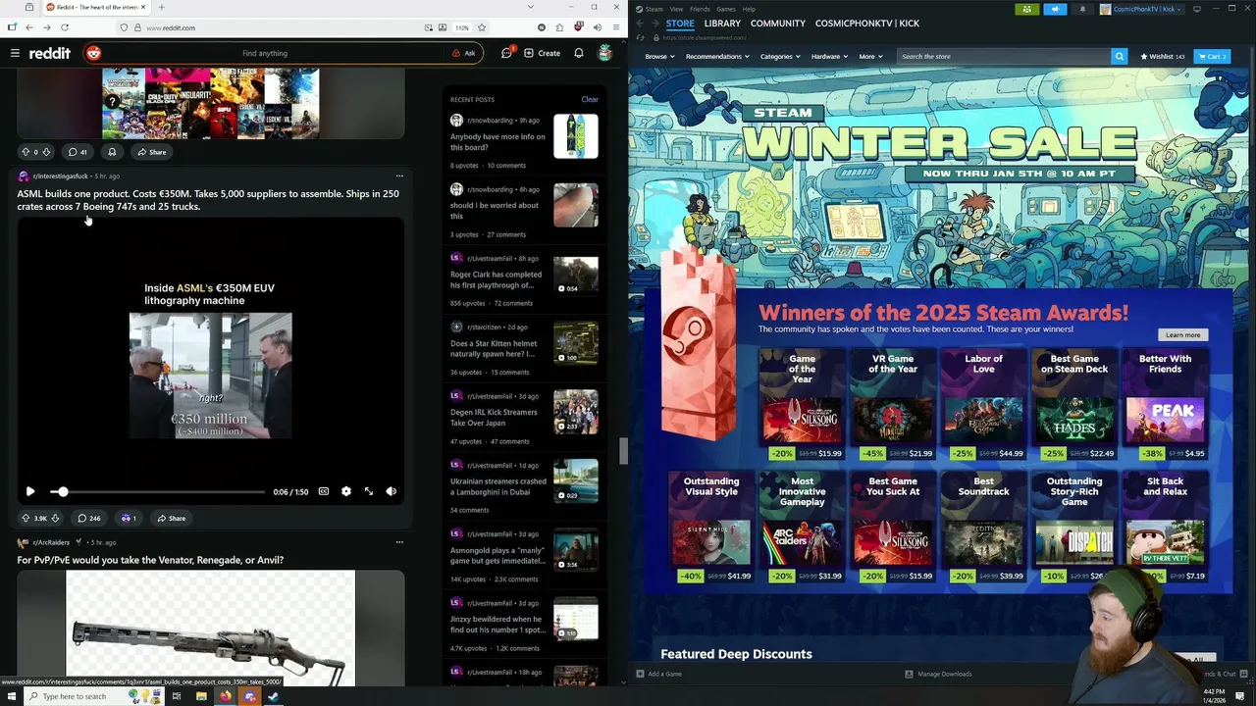Viewport: 1256px width, 706px height.
Task: Open the Steam Friends menu
Action: [700, 9]
